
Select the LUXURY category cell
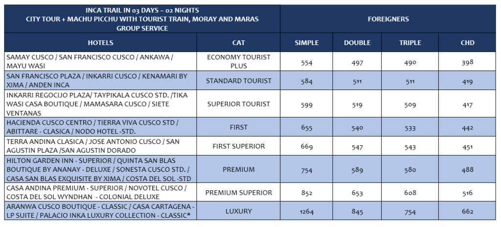(x=238, y=211)
